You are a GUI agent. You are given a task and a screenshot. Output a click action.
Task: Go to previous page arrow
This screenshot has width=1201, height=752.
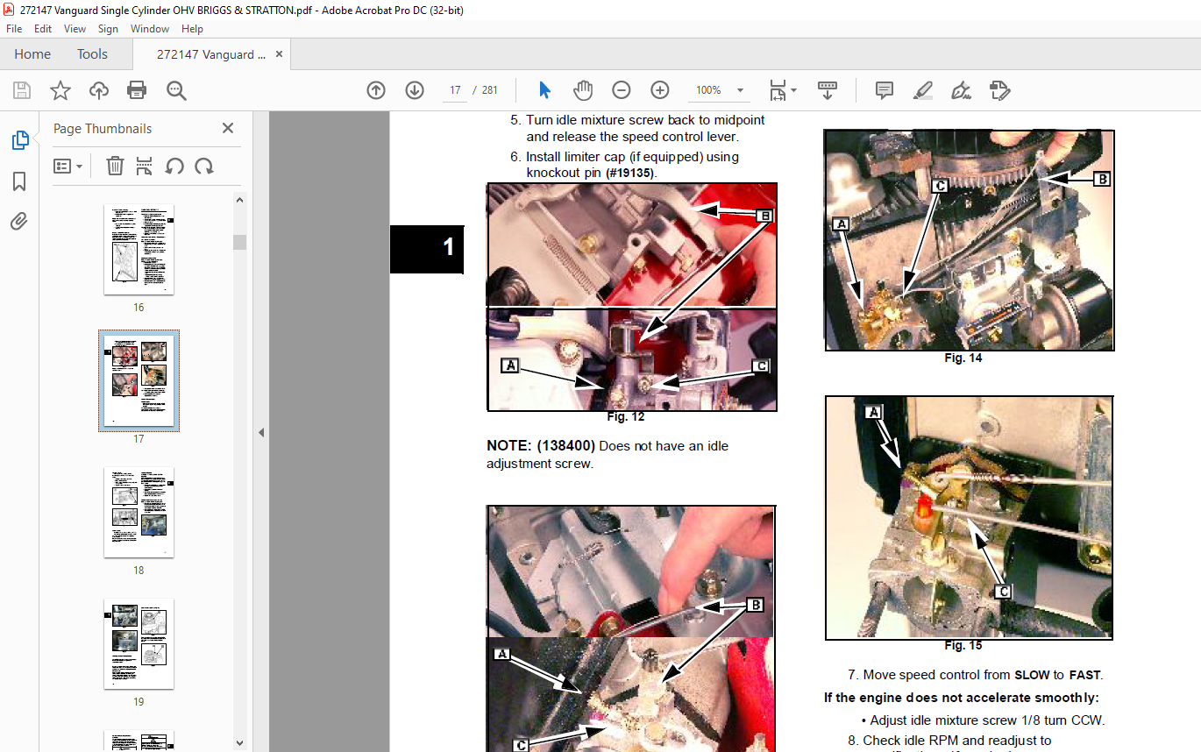(x=376, y=90)
